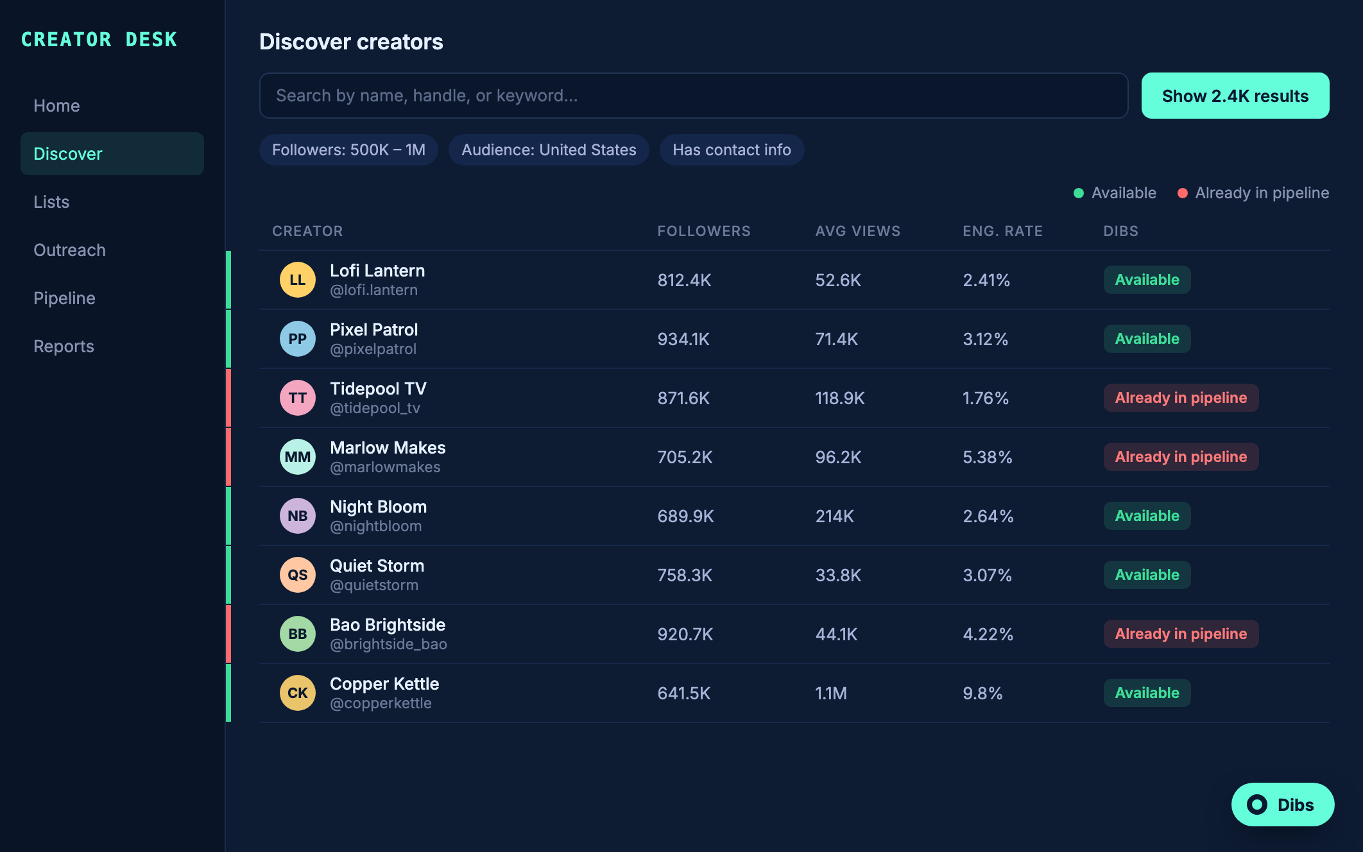Viewport: 1363px width, 852px height.
Task: Open Reports in the sidebar
Action: tap(112, 346)
